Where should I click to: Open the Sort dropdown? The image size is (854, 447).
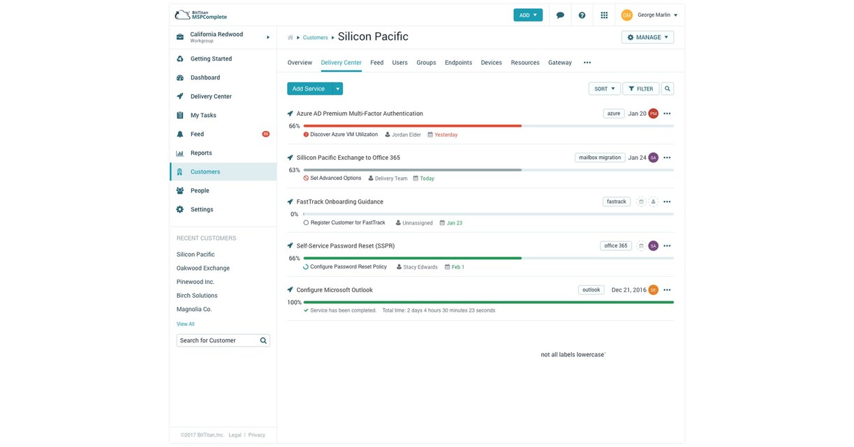coord(603,87)
